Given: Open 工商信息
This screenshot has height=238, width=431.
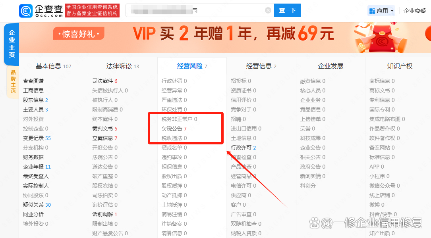Looking at the screenshot, I should pos(33,90).
